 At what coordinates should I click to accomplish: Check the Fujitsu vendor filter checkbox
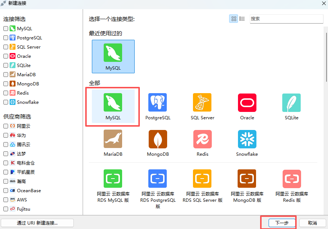click(x=6, y=209)
